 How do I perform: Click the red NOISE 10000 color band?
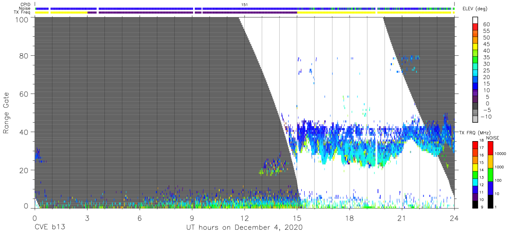point(490,148)
